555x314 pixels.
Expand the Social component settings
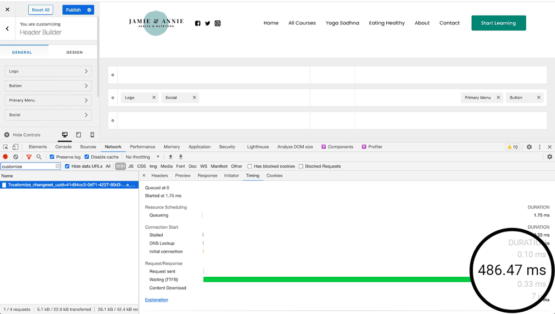(48, 115)
